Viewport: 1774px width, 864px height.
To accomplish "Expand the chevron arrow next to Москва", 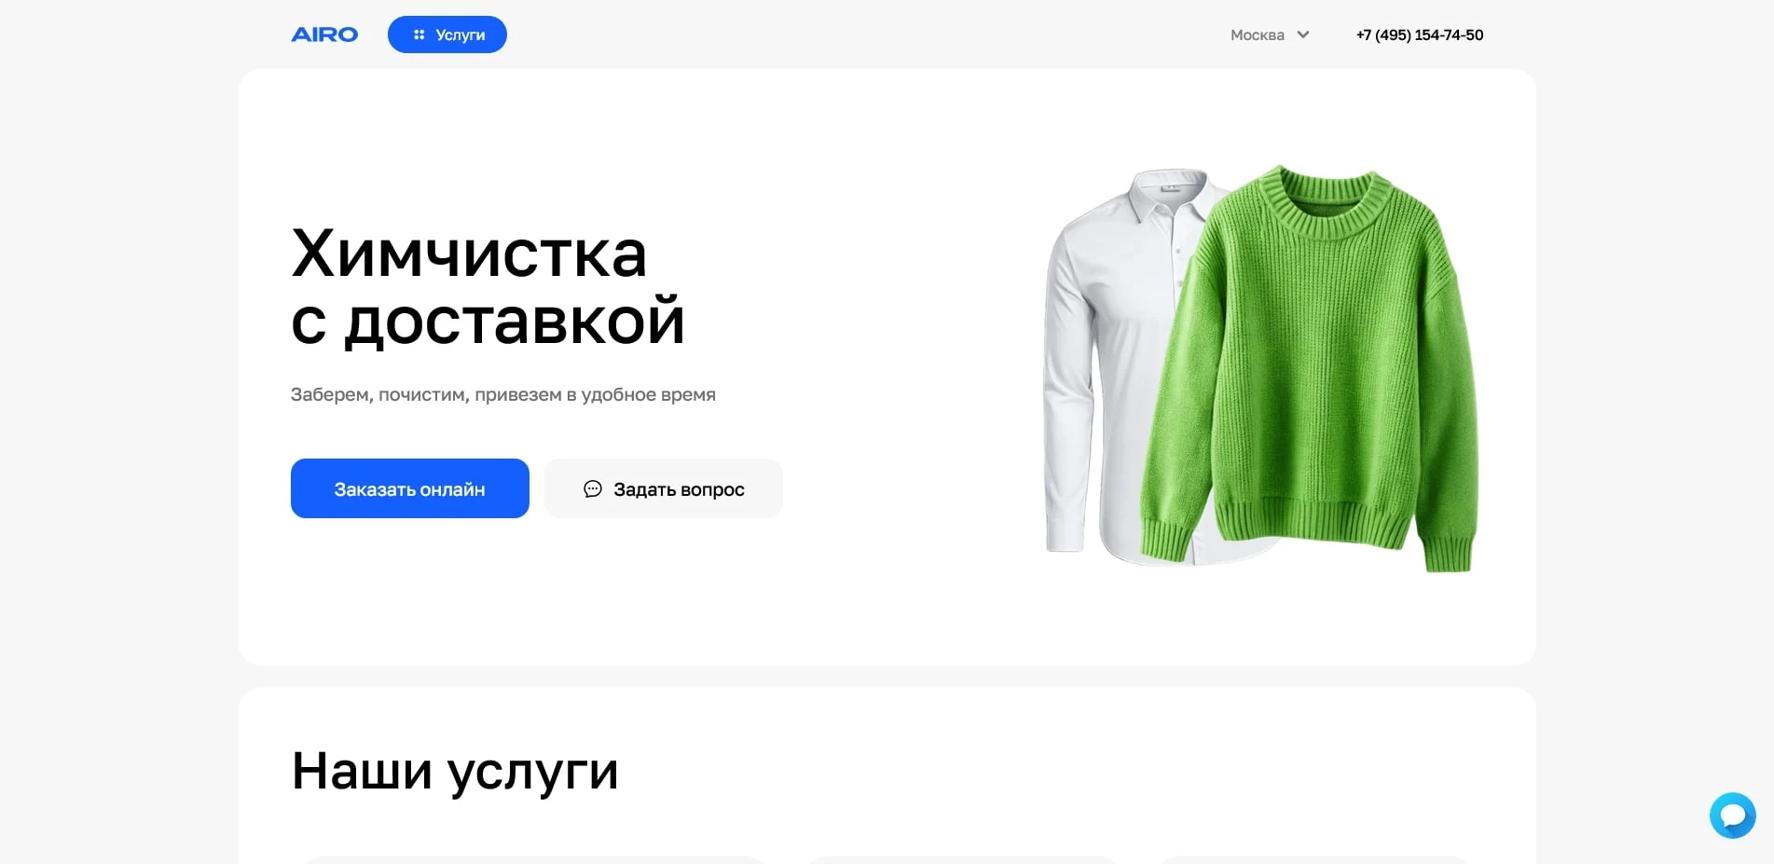I will (1303, 34).
